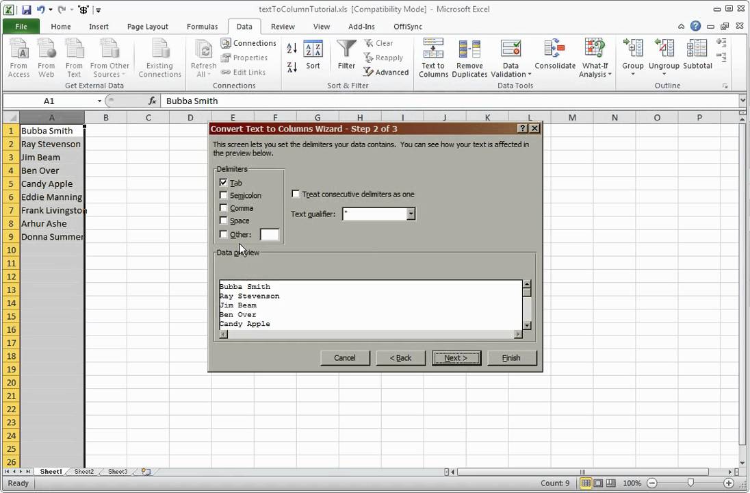The width and height of the screenshot is (750, 493).
Task: Click the Data Validation icon
Action: [x=510, y=50]
